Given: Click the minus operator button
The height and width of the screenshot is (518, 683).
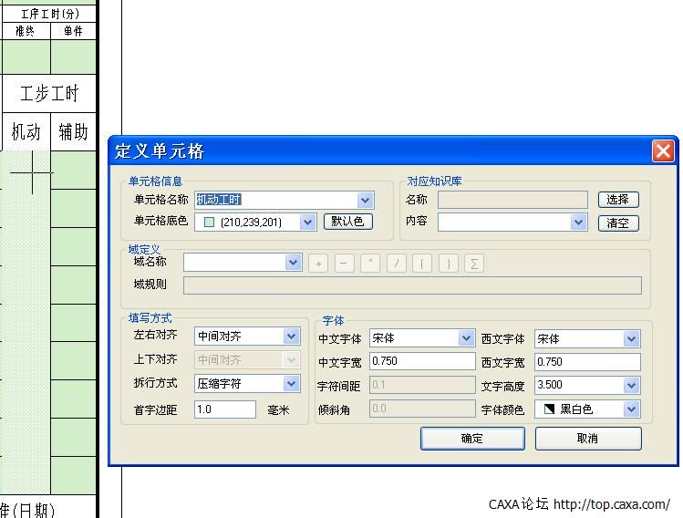Looking at the screenshot, I should (344, 264).
